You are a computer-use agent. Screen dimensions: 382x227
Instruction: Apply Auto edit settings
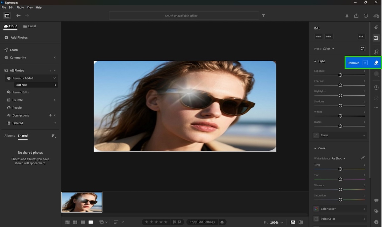click(x=318, y=37)
